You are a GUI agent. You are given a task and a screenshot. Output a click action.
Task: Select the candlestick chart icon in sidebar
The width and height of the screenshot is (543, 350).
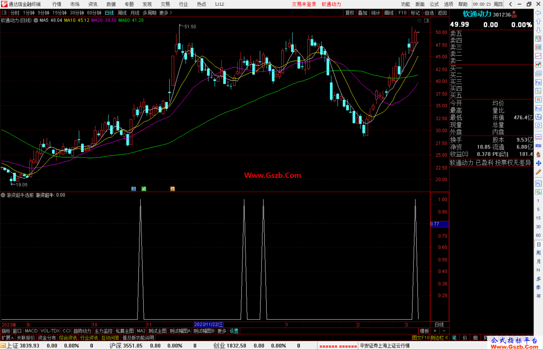pyautogui.click(x=538, y=65)
